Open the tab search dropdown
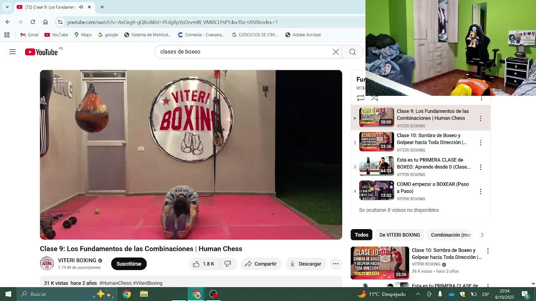This screenshot has height=301, width=536. tap(7, 7)
